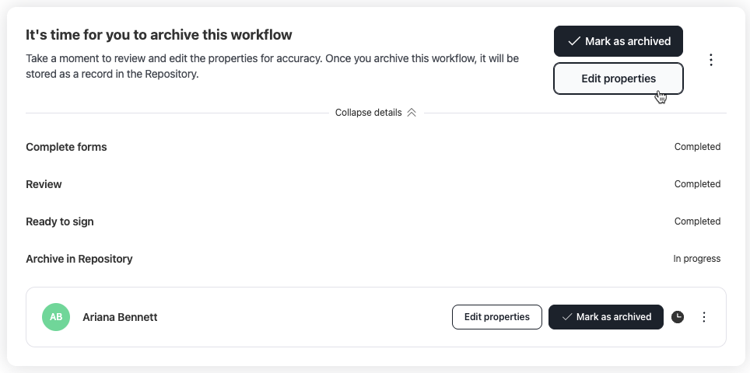Click the top Edit properties button

(x=619, y=78)
